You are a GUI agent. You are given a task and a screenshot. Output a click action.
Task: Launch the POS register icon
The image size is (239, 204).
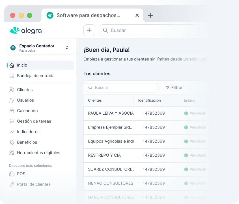(x=12, y=174)
